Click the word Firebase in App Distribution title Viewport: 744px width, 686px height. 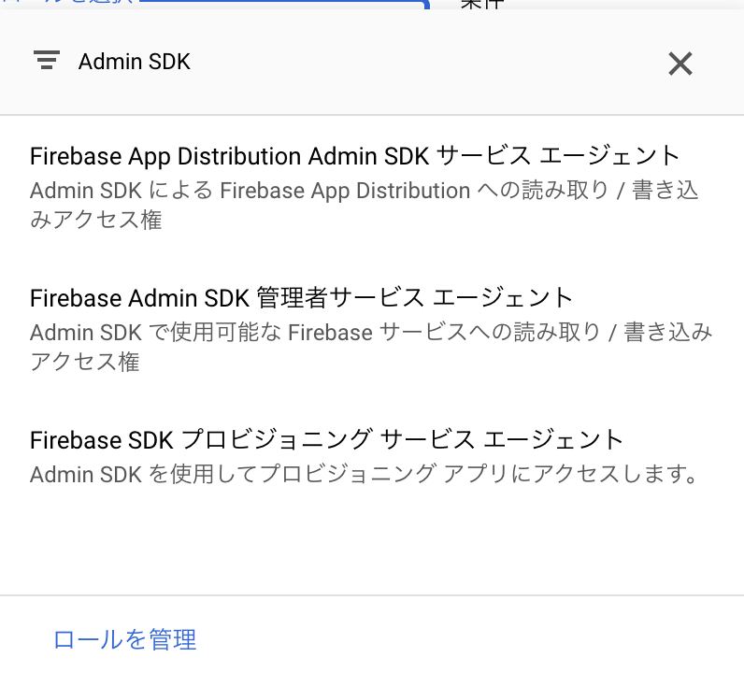(x=76, y=156)
